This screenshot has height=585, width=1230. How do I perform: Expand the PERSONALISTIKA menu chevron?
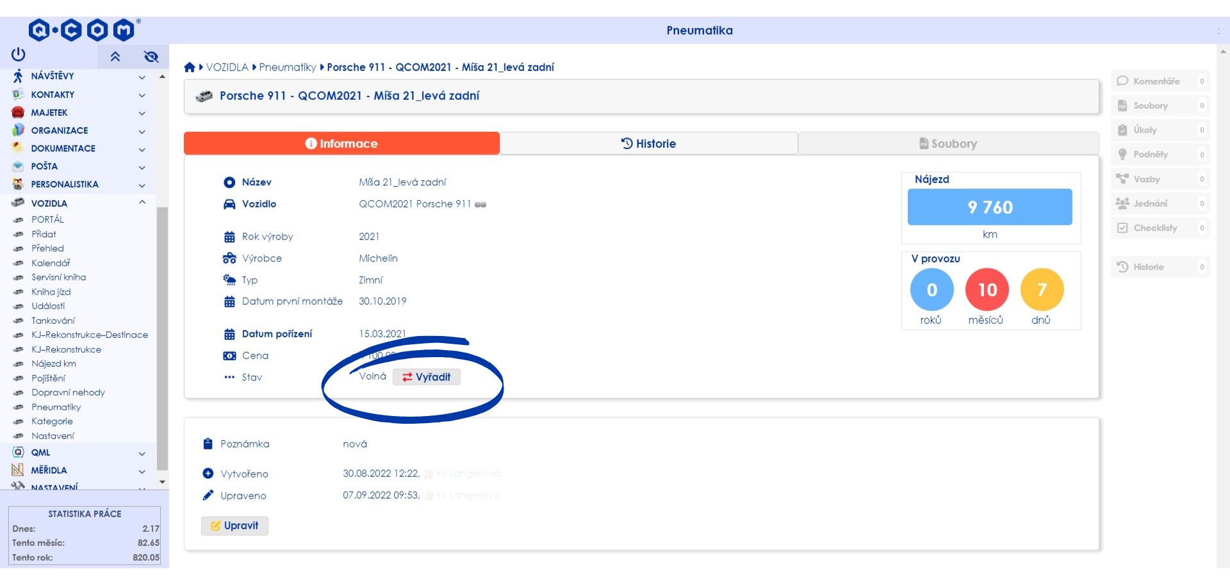click(x=142, y=185)
